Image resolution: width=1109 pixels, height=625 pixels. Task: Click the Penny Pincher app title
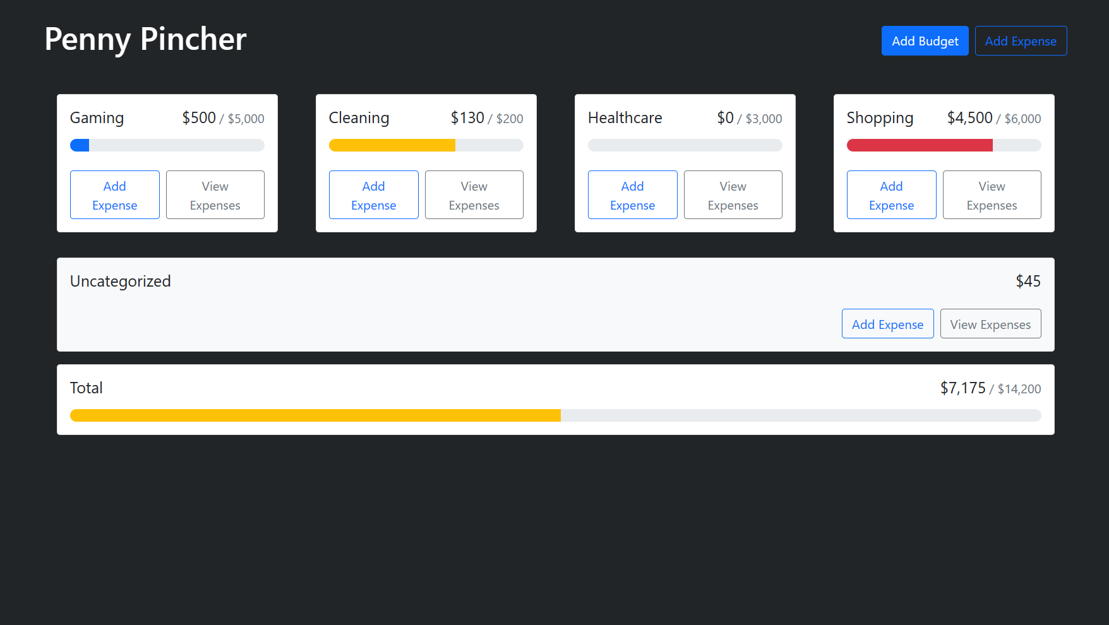click(x=145, y=39)
